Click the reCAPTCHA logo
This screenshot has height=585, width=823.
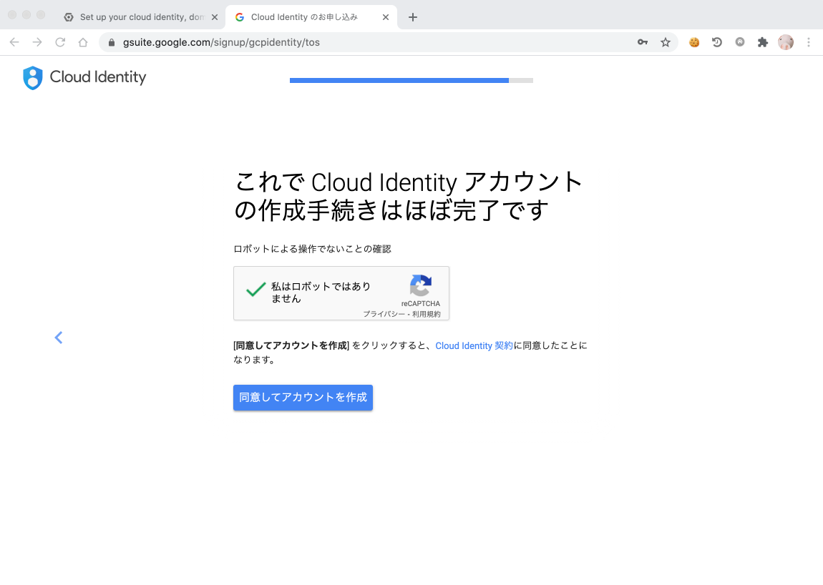(420, 285)
